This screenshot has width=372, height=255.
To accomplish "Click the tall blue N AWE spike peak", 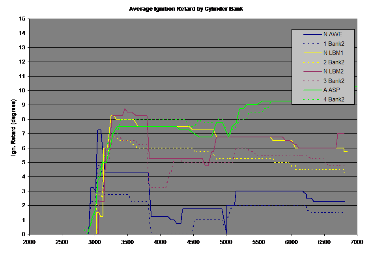I will (99, 130).
